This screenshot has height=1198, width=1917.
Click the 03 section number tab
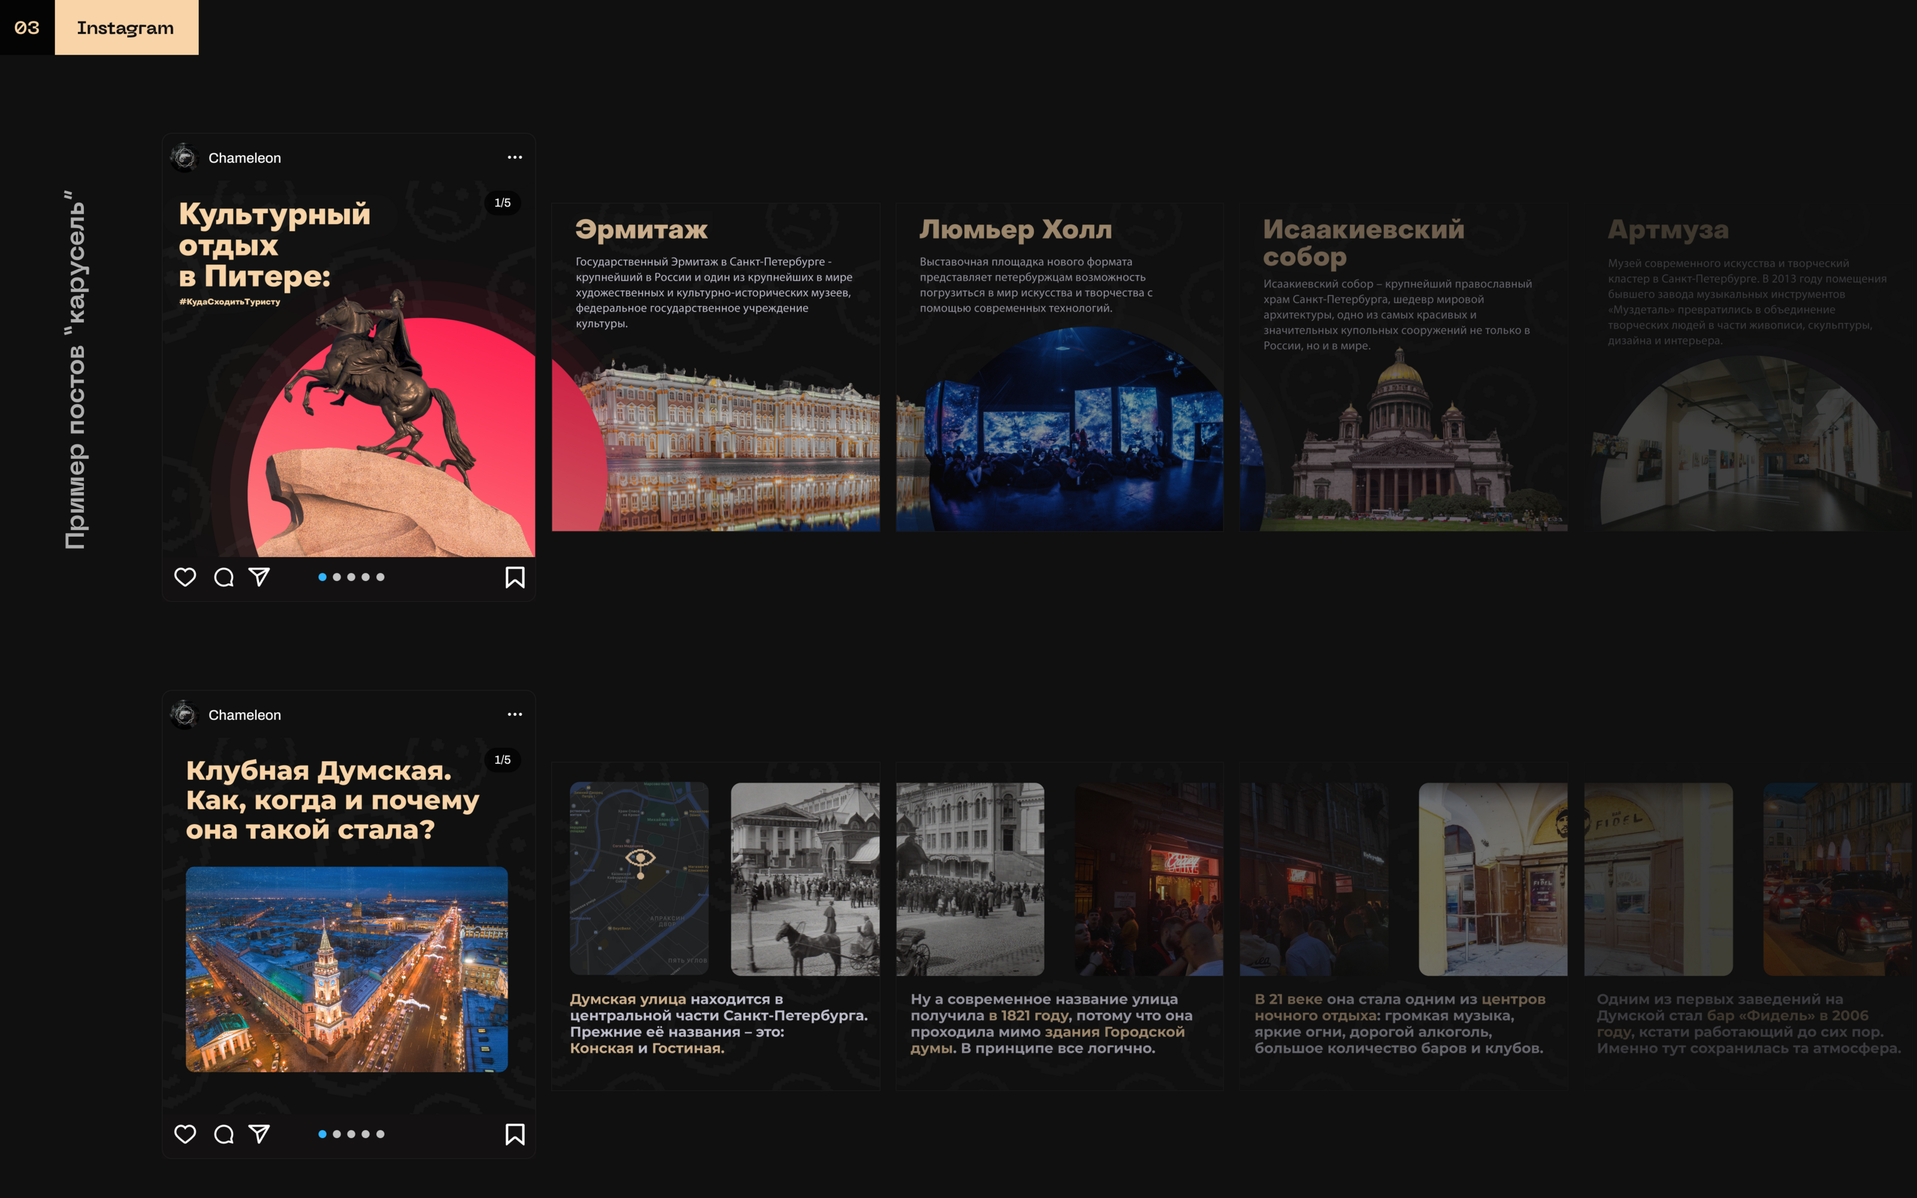(27, 28)
